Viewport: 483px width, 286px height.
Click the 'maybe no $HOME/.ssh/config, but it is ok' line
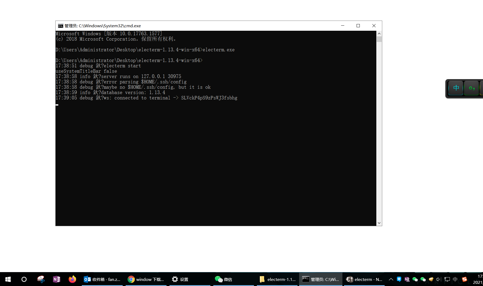click(133, 87)
